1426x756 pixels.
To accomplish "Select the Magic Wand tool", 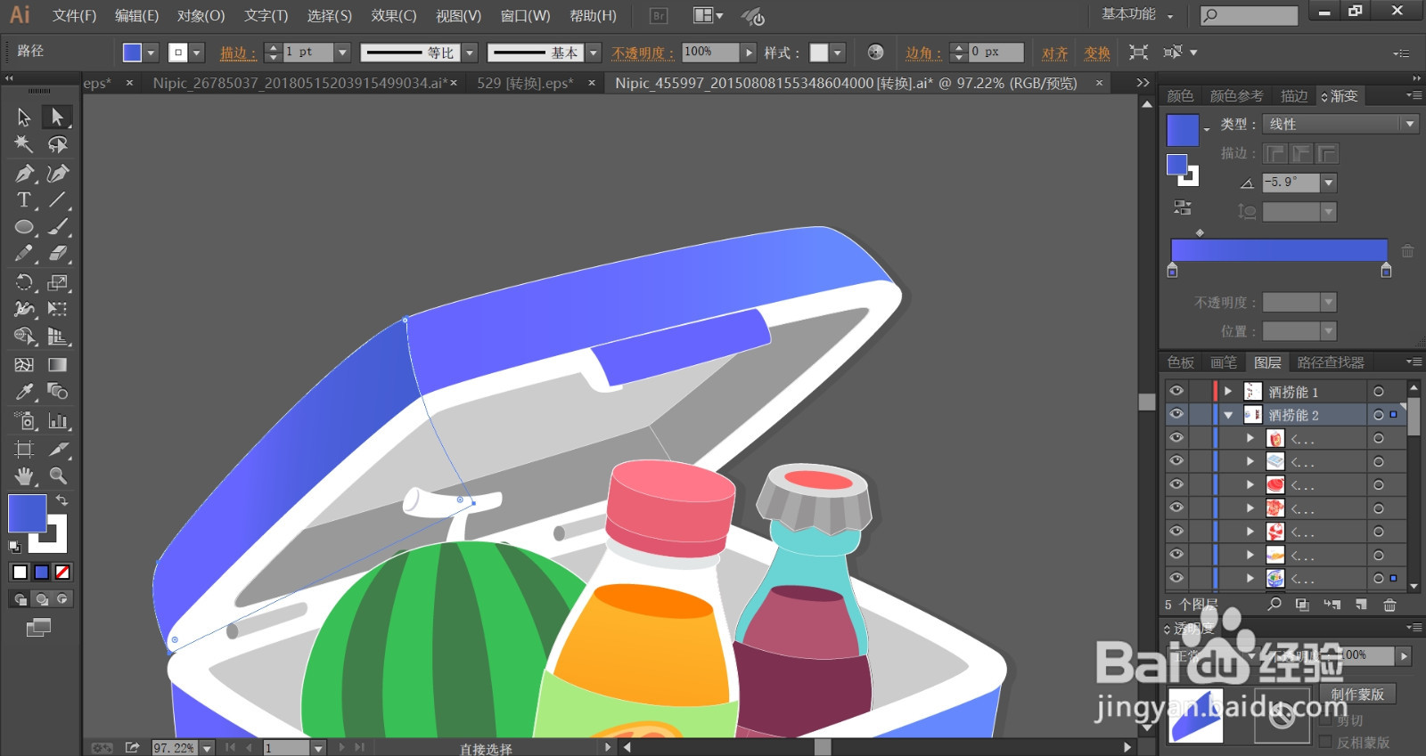I will [x=24, y=144].
